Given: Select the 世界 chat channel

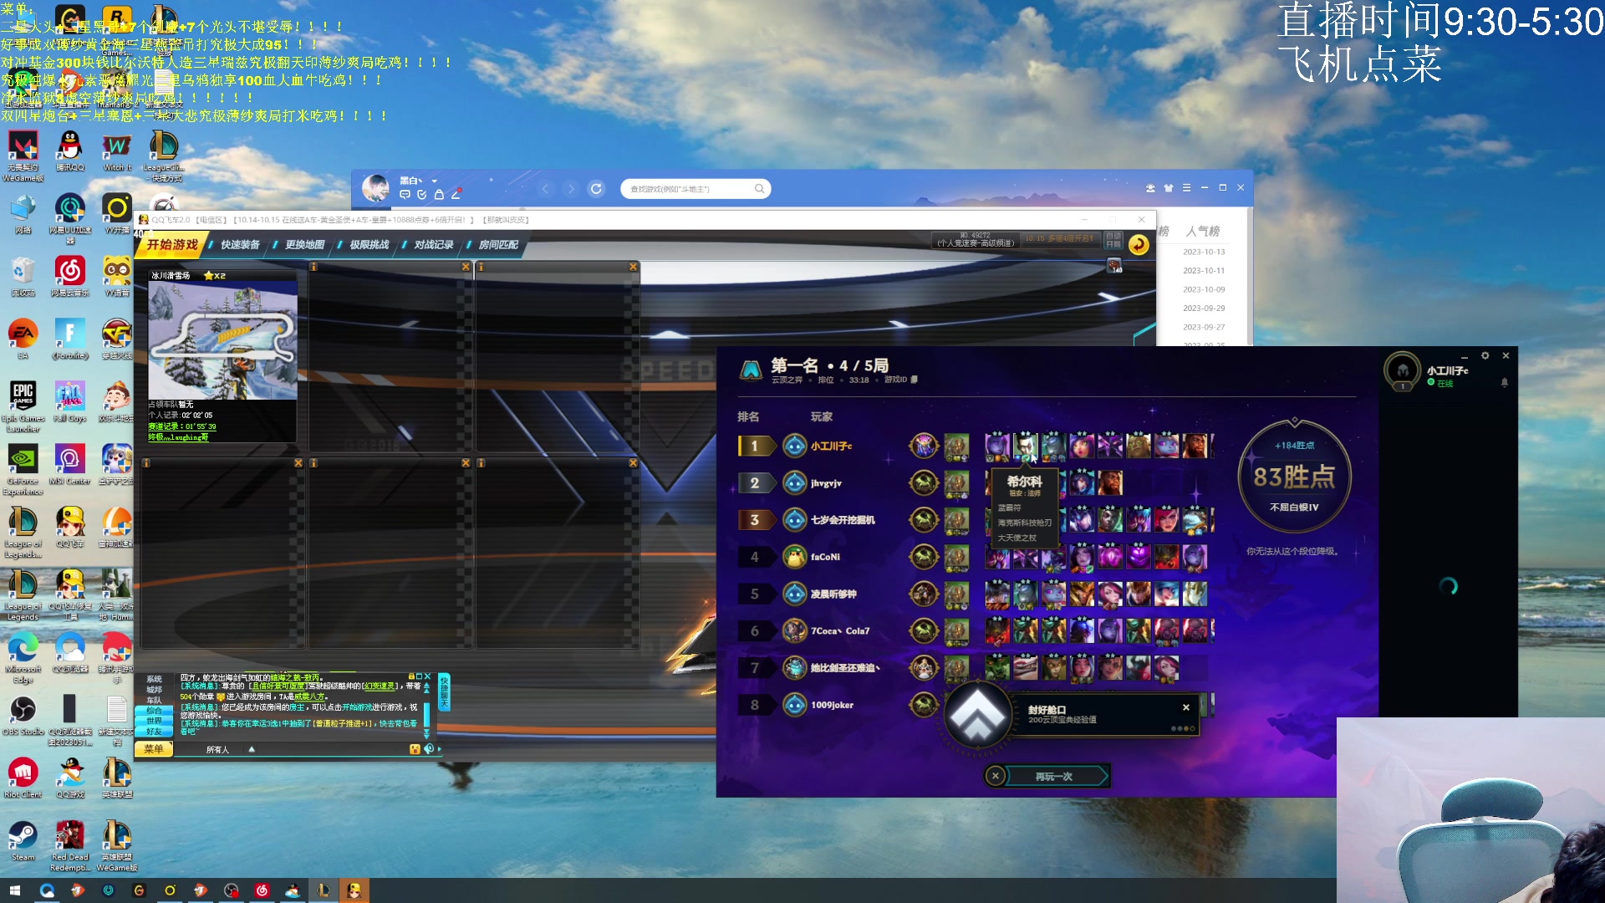Looking at the screenshot, I should click(155, 721).
